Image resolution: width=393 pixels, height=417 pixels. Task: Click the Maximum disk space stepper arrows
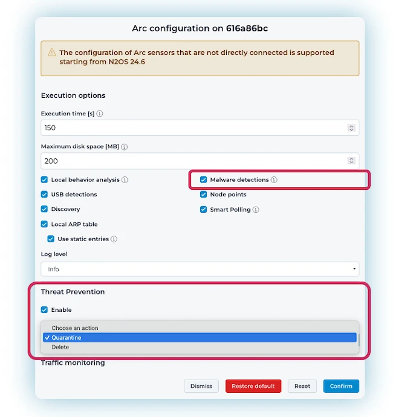pos(351,161)
